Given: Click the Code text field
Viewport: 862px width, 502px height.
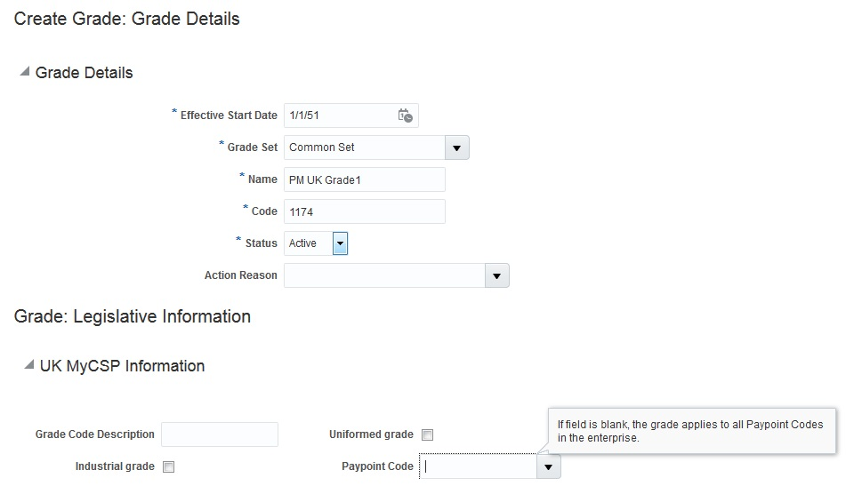Looking at the screenshot, I should [364, 211].
